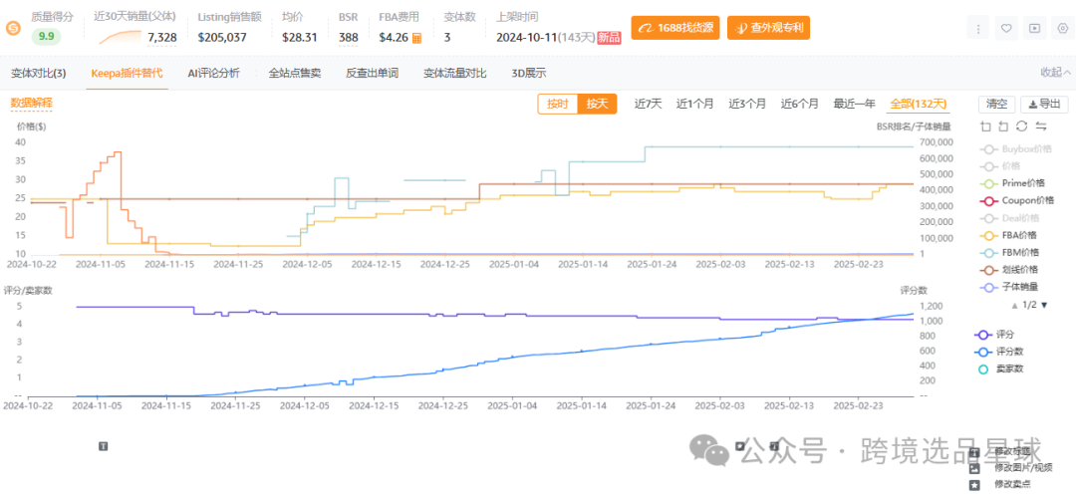Image resolution: width=1076 pixels, height=494 pixels.
Task: Click the 导出 export button
Action: click(1044, 105)
